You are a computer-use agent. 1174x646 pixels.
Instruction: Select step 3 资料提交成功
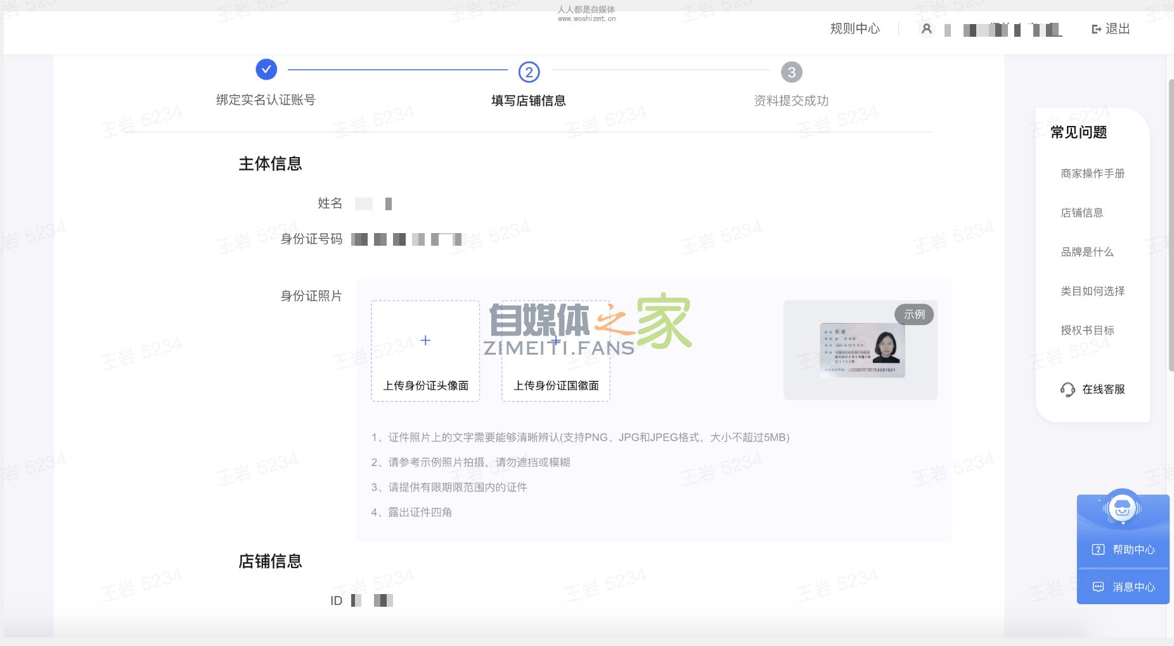pos(791,71)
